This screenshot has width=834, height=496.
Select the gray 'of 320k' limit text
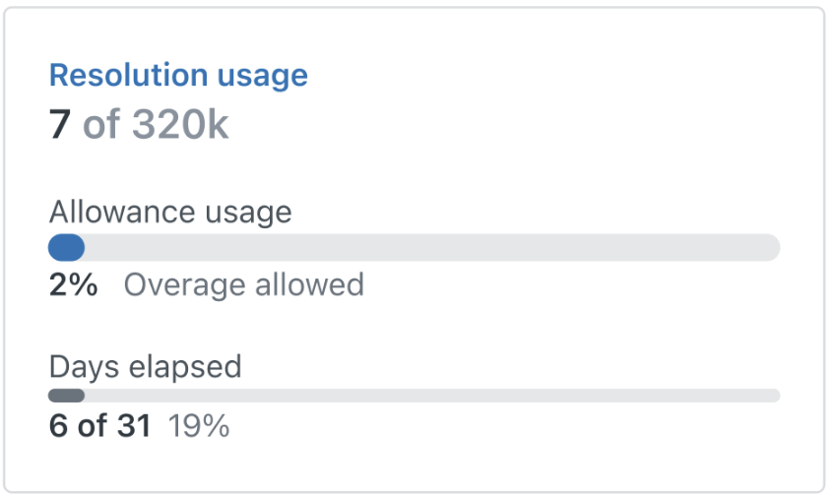[156, 124]
